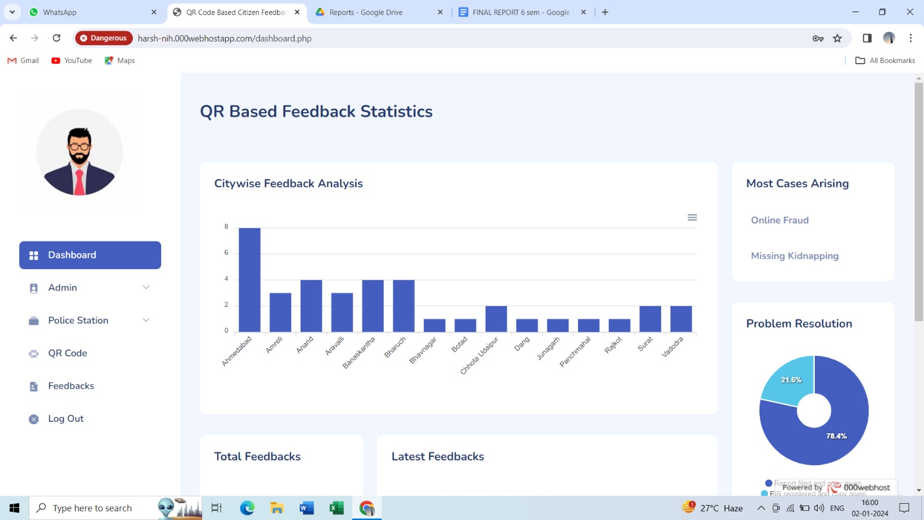Click the Dashboard grid icon

tap(33, 255)
